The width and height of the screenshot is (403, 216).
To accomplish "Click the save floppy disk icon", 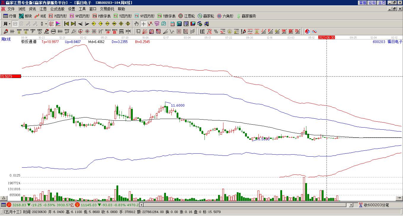I will pyautogui.click(x=193, y=24).
